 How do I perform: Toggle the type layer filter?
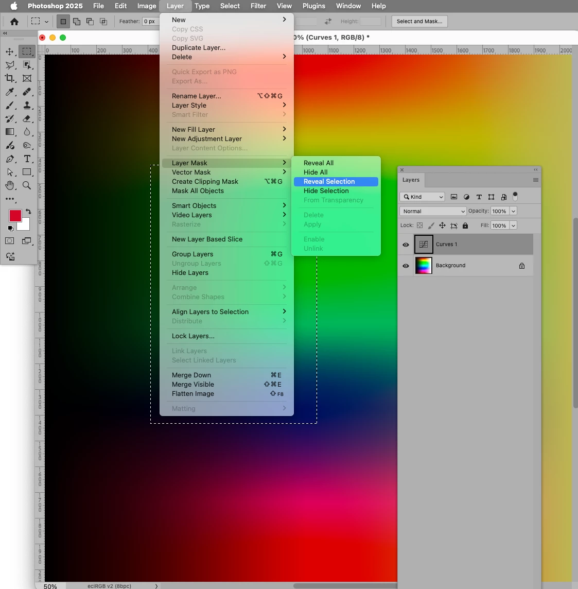[479, 197]
